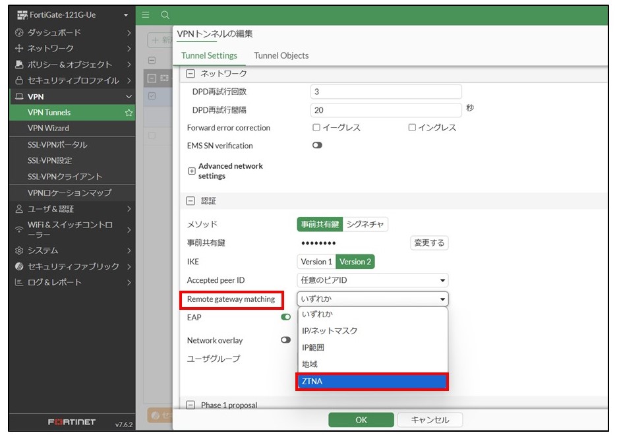Choose ZTNA option
617x439 pixels.
click(372, 381)
